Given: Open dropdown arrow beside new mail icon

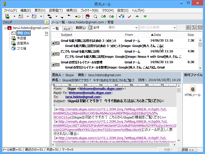Looking at the screenshot, I should pos(14,16).
